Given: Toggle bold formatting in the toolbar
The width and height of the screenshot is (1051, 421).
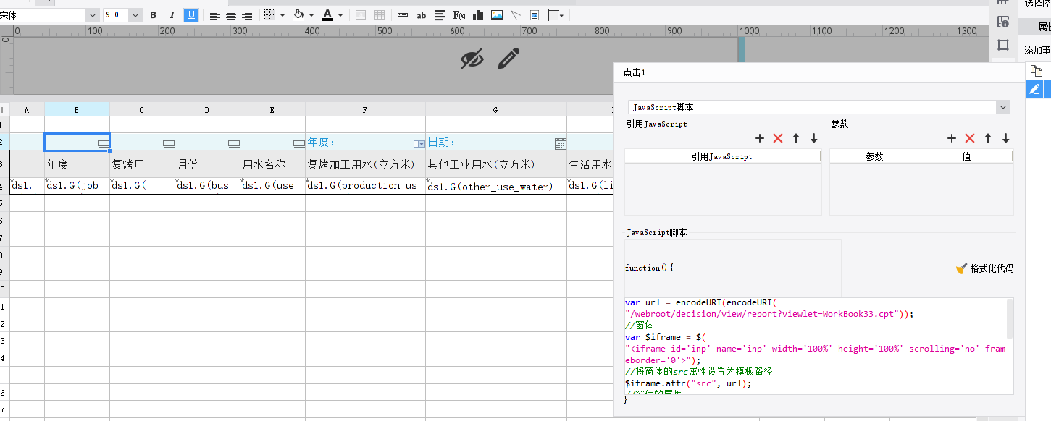Looking at the screenshot, I should [153, 15].
